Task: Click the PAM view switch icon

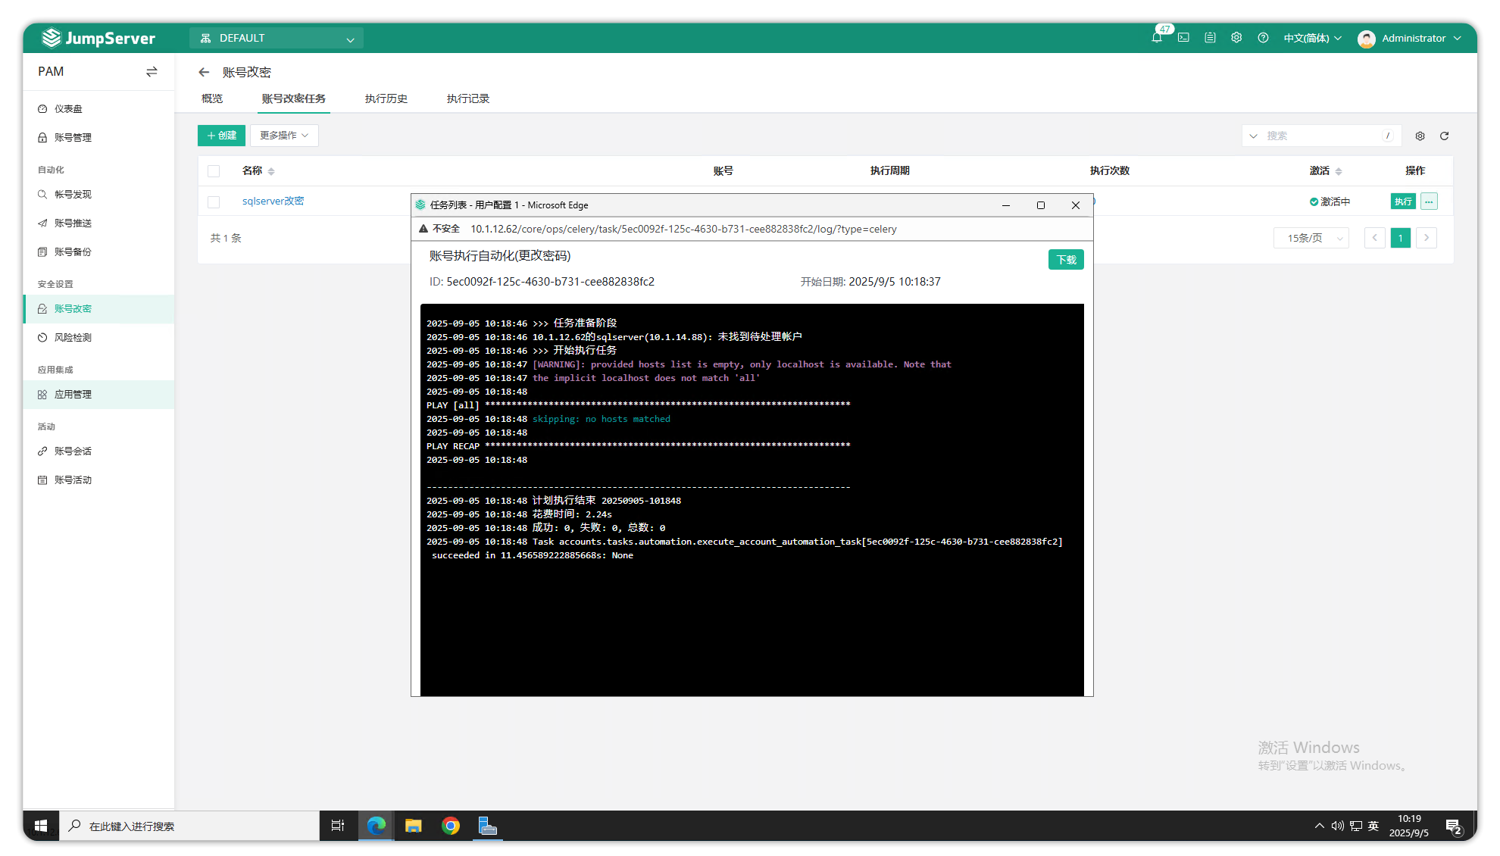Action: point(152,72)
